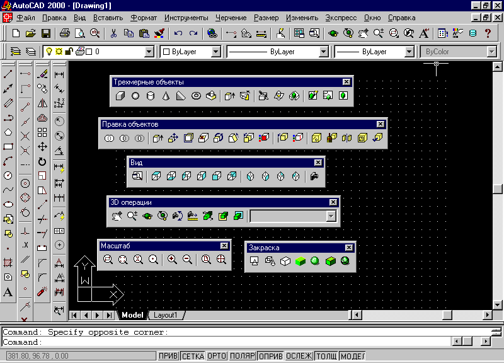Click the vertical scrollbar thumb of drawing area
The image size is (504, 363).
tap(497, 188)
